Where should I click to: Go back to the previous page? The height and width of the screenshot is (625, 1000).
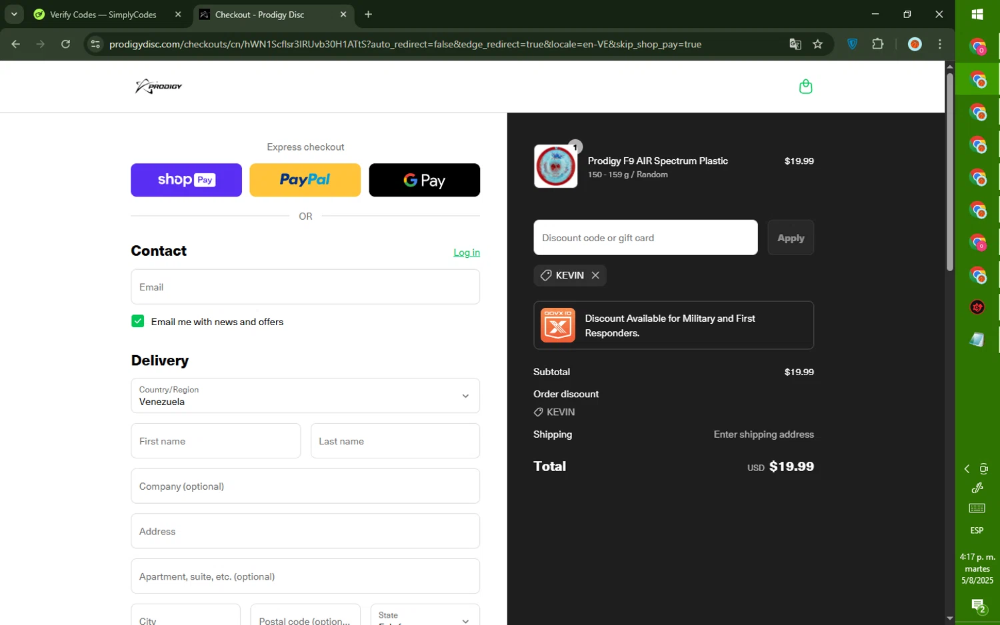pos(15,44)
